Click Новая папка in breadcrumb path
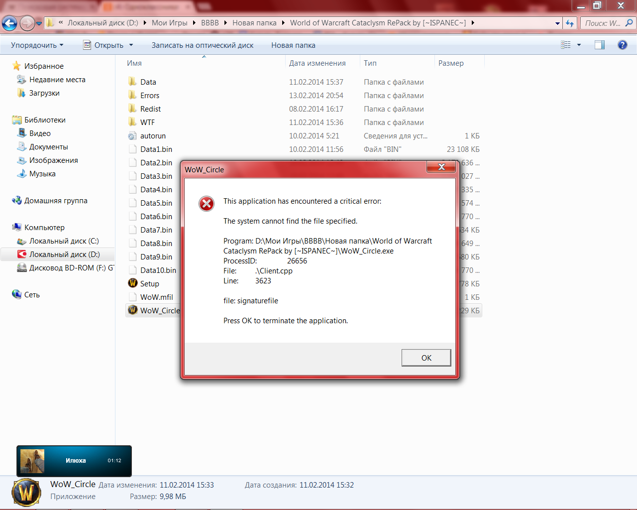This screenshot has height=510, width=637. (254, 23)
